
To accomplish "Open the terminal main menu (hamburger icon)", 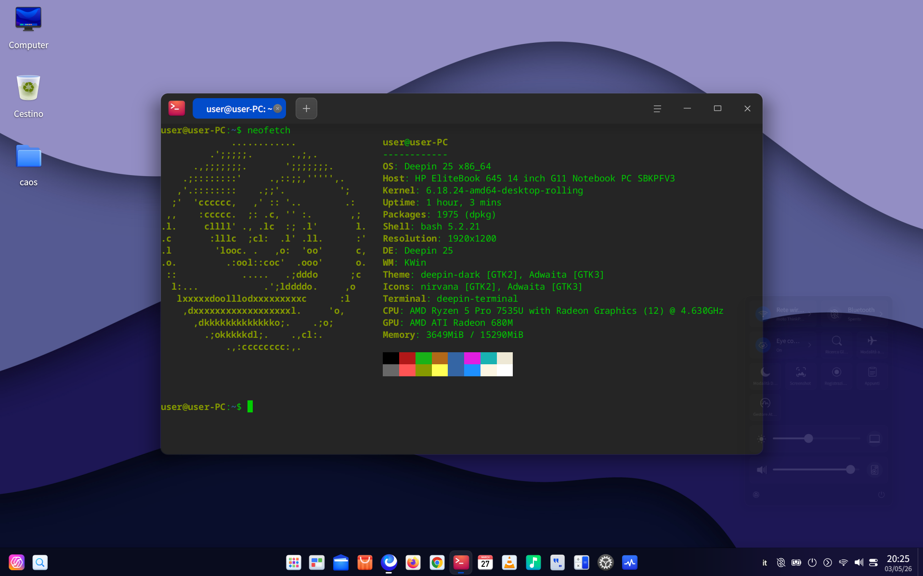I will click(657, 109).
